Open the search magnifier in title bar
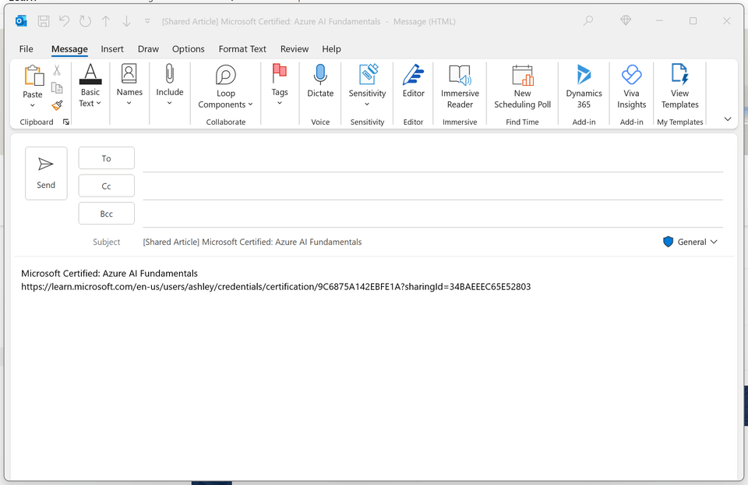This screenshot has width=748, height=485. coord(588,20)
